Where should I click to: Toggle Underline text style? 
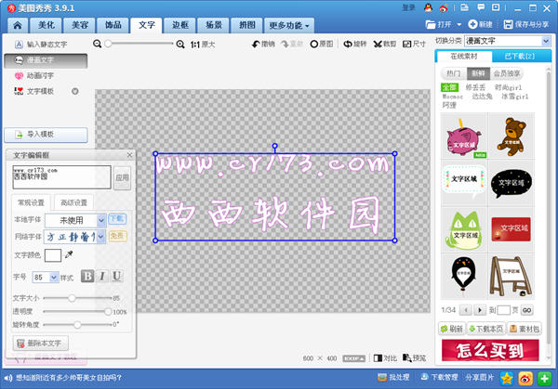[117, 277]
